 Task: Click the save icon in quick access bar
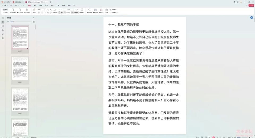pyautogui.click(x=11, y=6)
